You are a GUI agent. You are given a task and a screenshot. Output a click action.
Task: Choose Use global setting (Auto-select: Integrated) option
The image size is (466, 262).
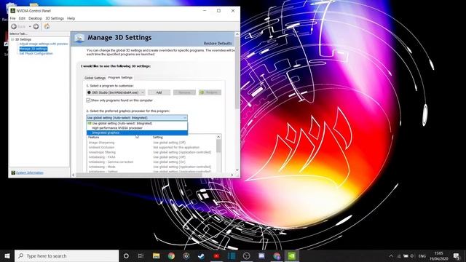[x=137, y=123]
